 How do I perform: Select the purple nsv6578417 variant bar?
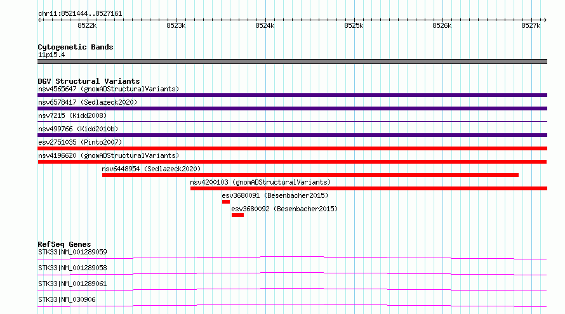pos(292,108)
